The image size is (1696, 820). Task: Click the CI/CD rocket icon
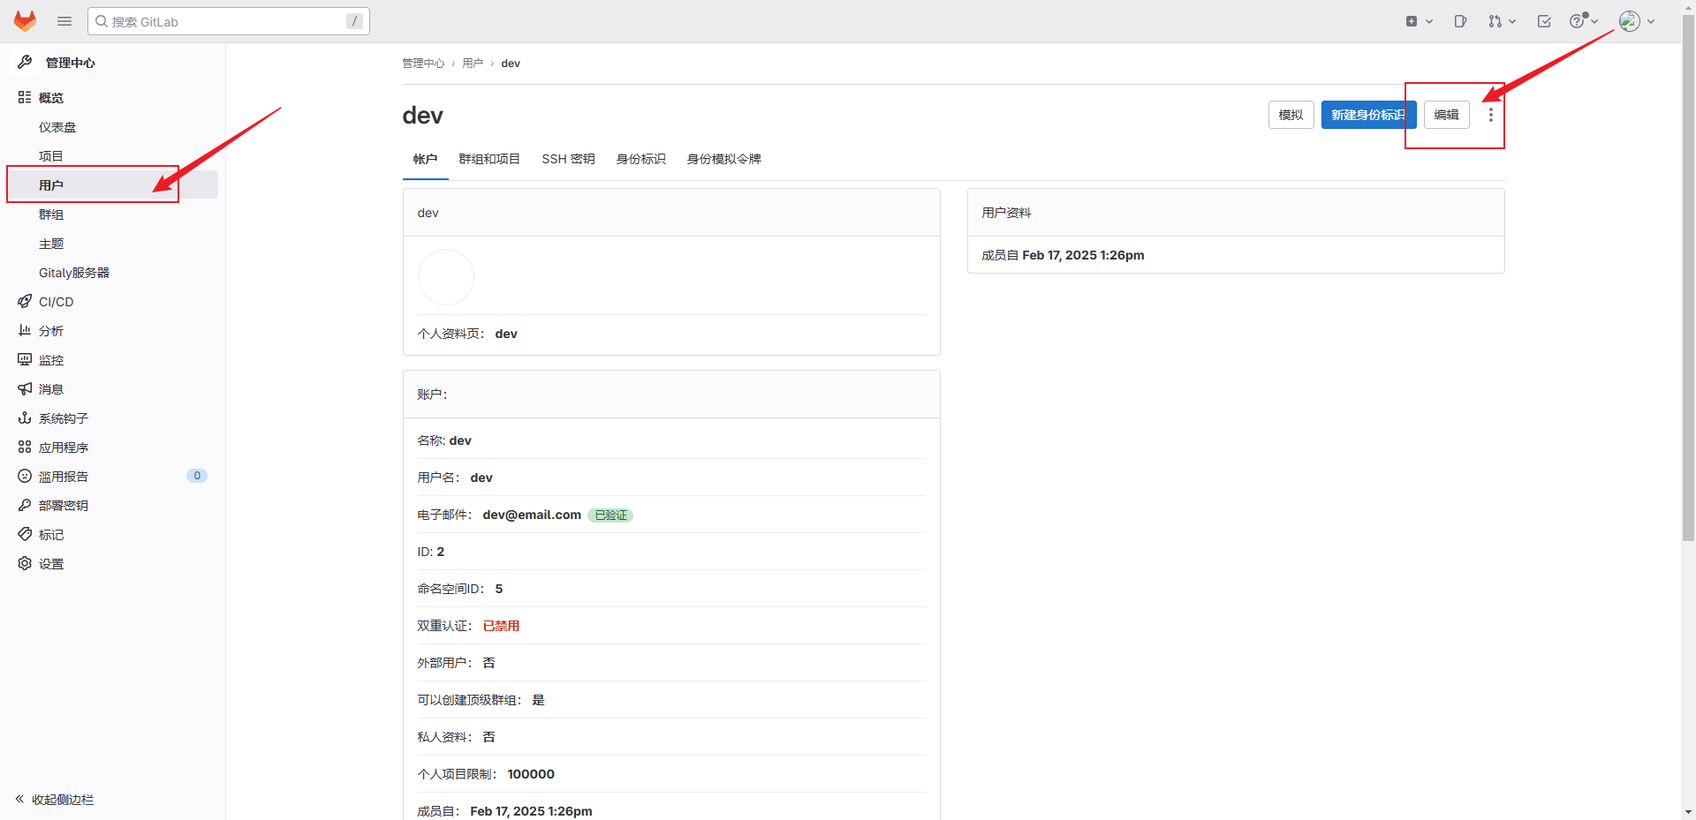(25, 302)
